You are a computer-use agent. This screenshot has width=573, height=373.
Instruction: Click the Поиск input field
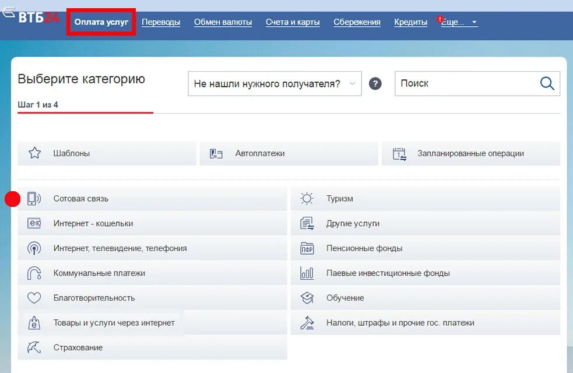(x=460, y=83)
